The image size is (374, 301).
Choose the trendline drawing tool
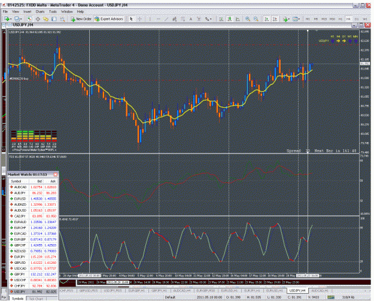pos(166,19)
